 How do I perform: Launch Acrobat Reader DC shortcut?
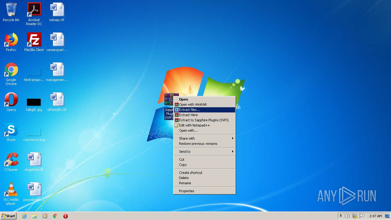34,14
